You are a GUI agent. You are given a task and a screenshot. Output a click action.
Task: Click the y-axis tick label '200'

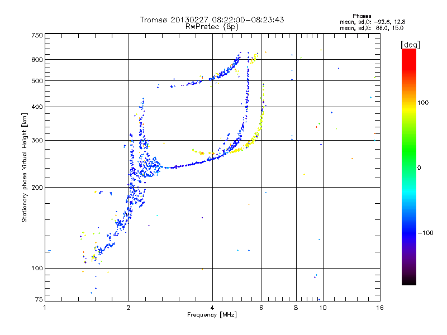(x=37, y=188)
